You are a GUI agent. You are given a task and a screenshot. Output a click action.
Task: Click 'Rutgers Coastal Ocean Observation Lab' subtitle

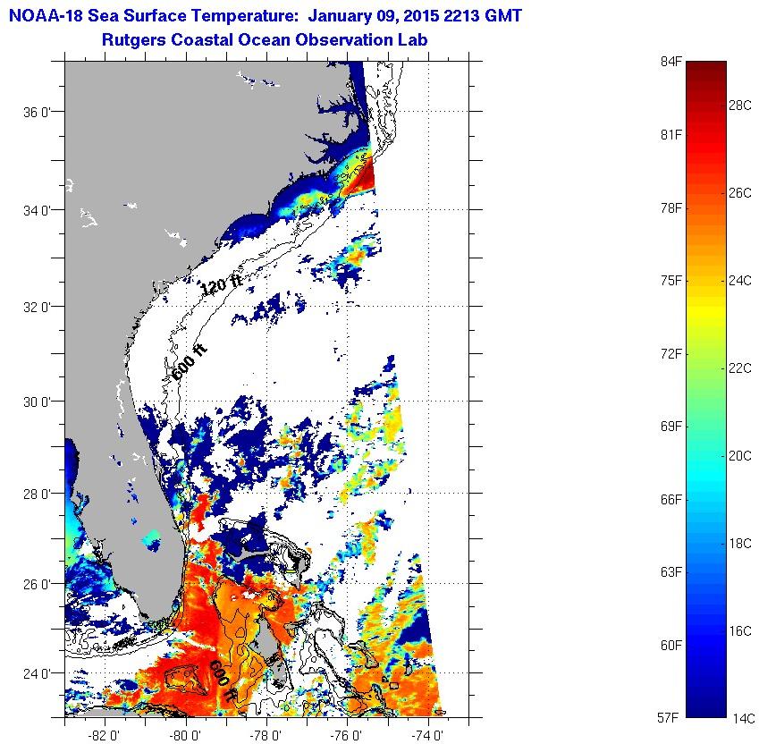coord(265,39)
